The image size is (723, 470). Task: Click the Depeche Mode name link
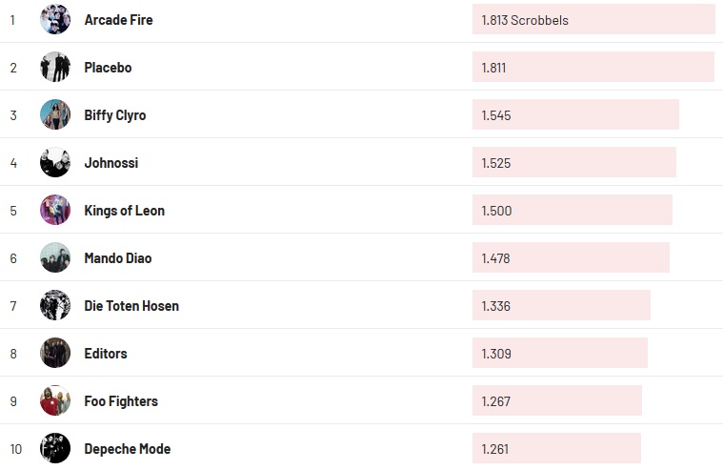(x=127, y=449)
